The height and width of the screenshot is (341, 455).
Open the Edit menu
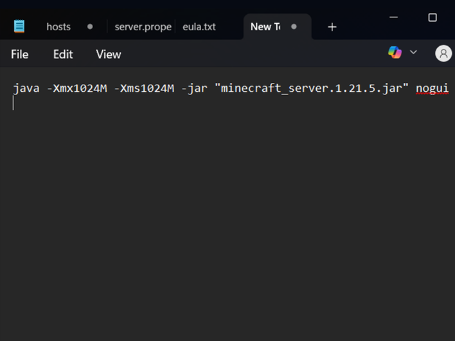tap(63, 54)
